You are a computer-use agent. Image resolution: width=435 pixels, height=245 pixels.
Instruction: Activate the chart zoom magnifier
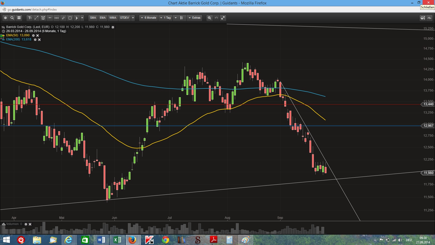[209, 18]
